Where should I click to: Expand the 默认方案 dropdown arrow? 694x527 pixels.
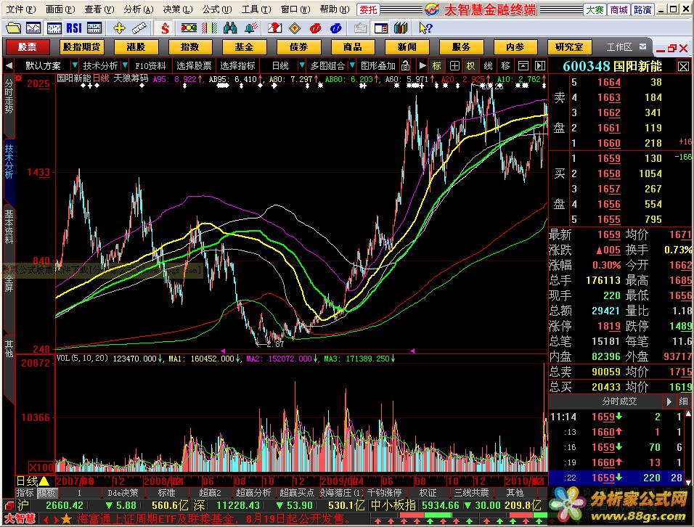(x=74, y=66)
